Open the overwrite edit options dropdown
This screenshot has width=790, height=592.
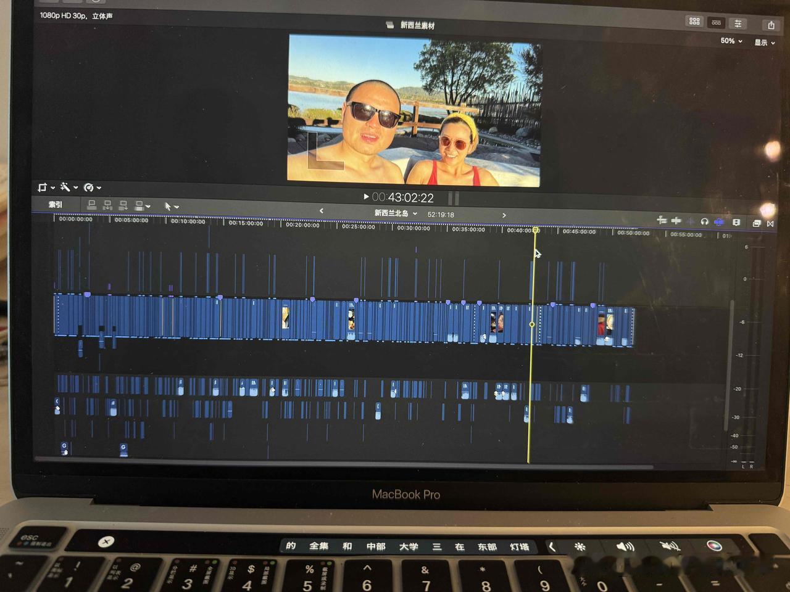coord(142,206)
